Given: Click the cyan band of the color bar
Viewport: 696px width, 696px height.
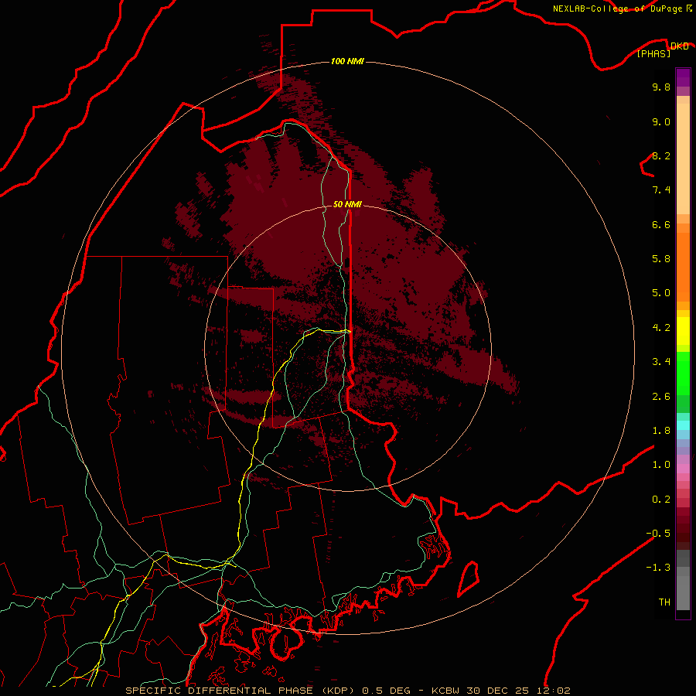Looking at the screenshot, I should click(683, 425).
